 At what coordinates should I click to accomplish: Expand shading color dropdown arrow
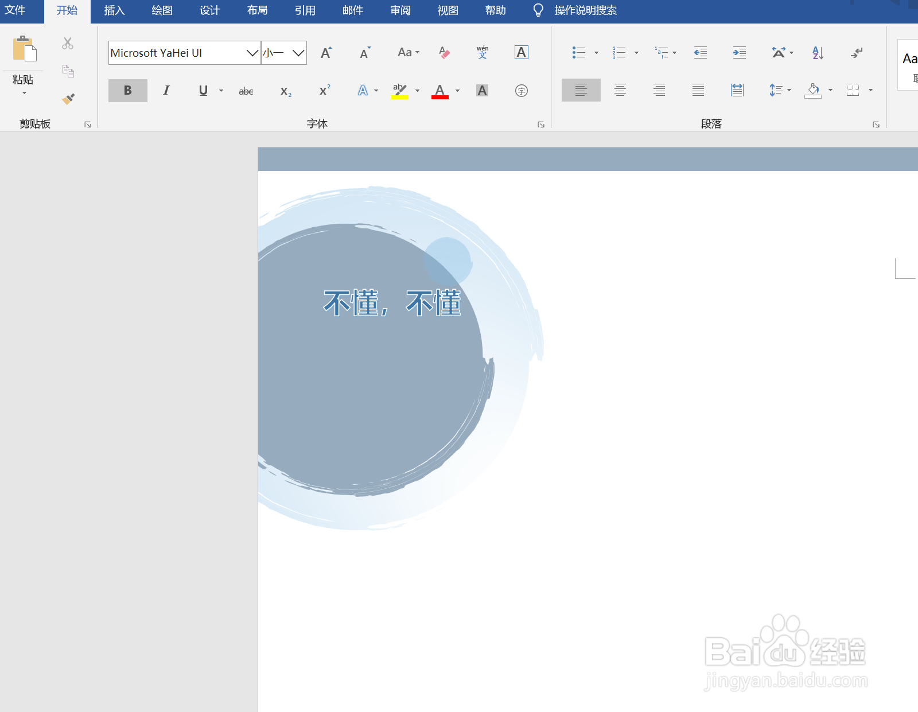tap(830, 90)
